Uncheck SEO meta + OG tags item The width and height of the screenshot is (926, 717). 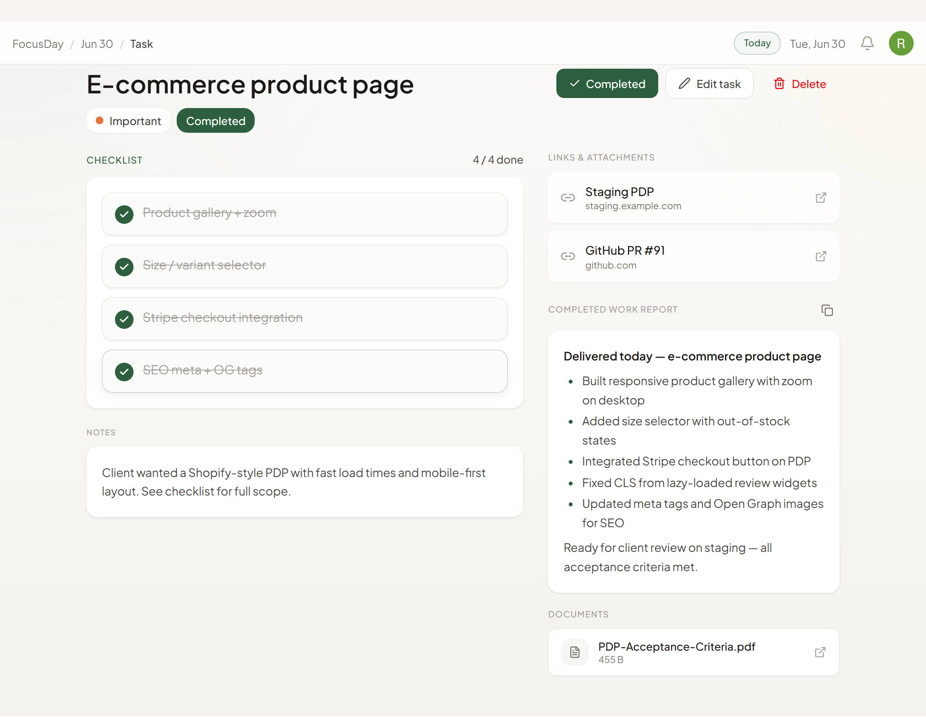coord(124,372)
